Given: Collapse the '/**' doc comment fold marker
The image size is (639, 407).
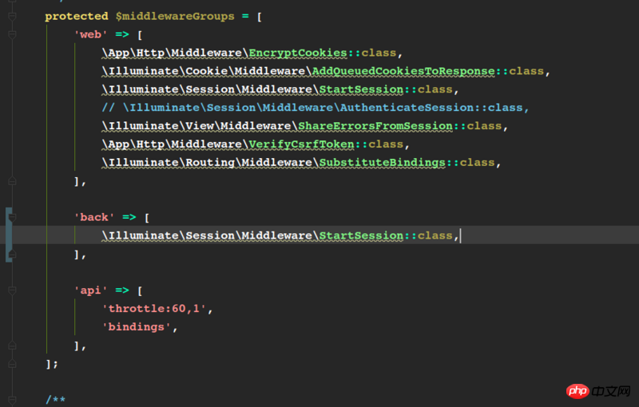Looking at the screenshot, I should pyautogui.click(x=12, y=400).
